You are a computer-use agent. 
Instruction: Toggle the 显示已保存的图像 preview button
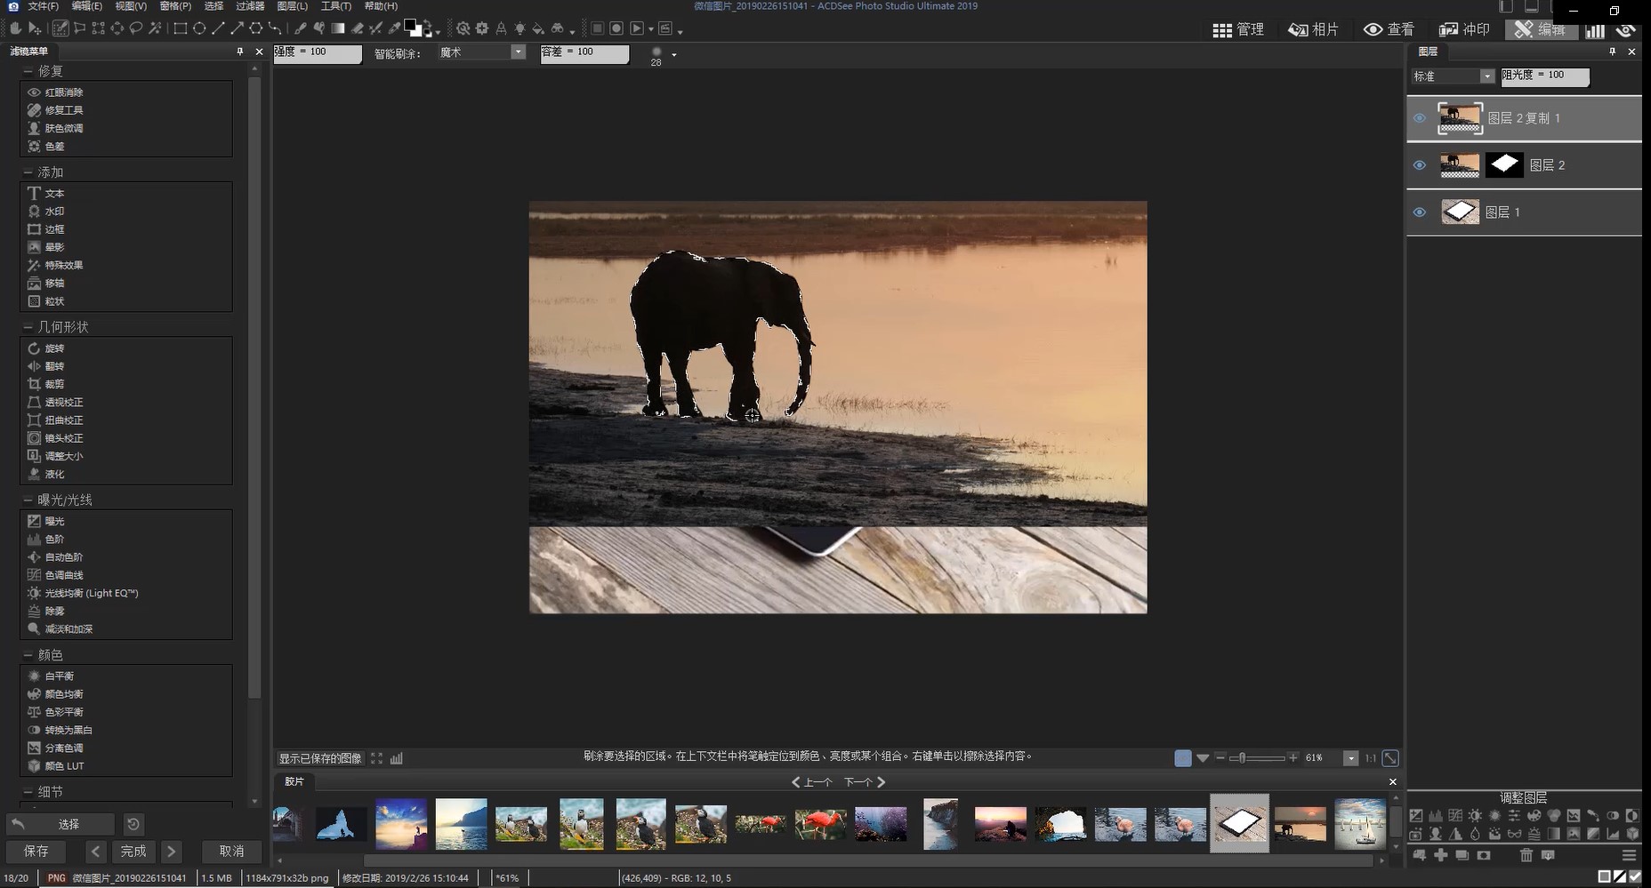[320, 758]
